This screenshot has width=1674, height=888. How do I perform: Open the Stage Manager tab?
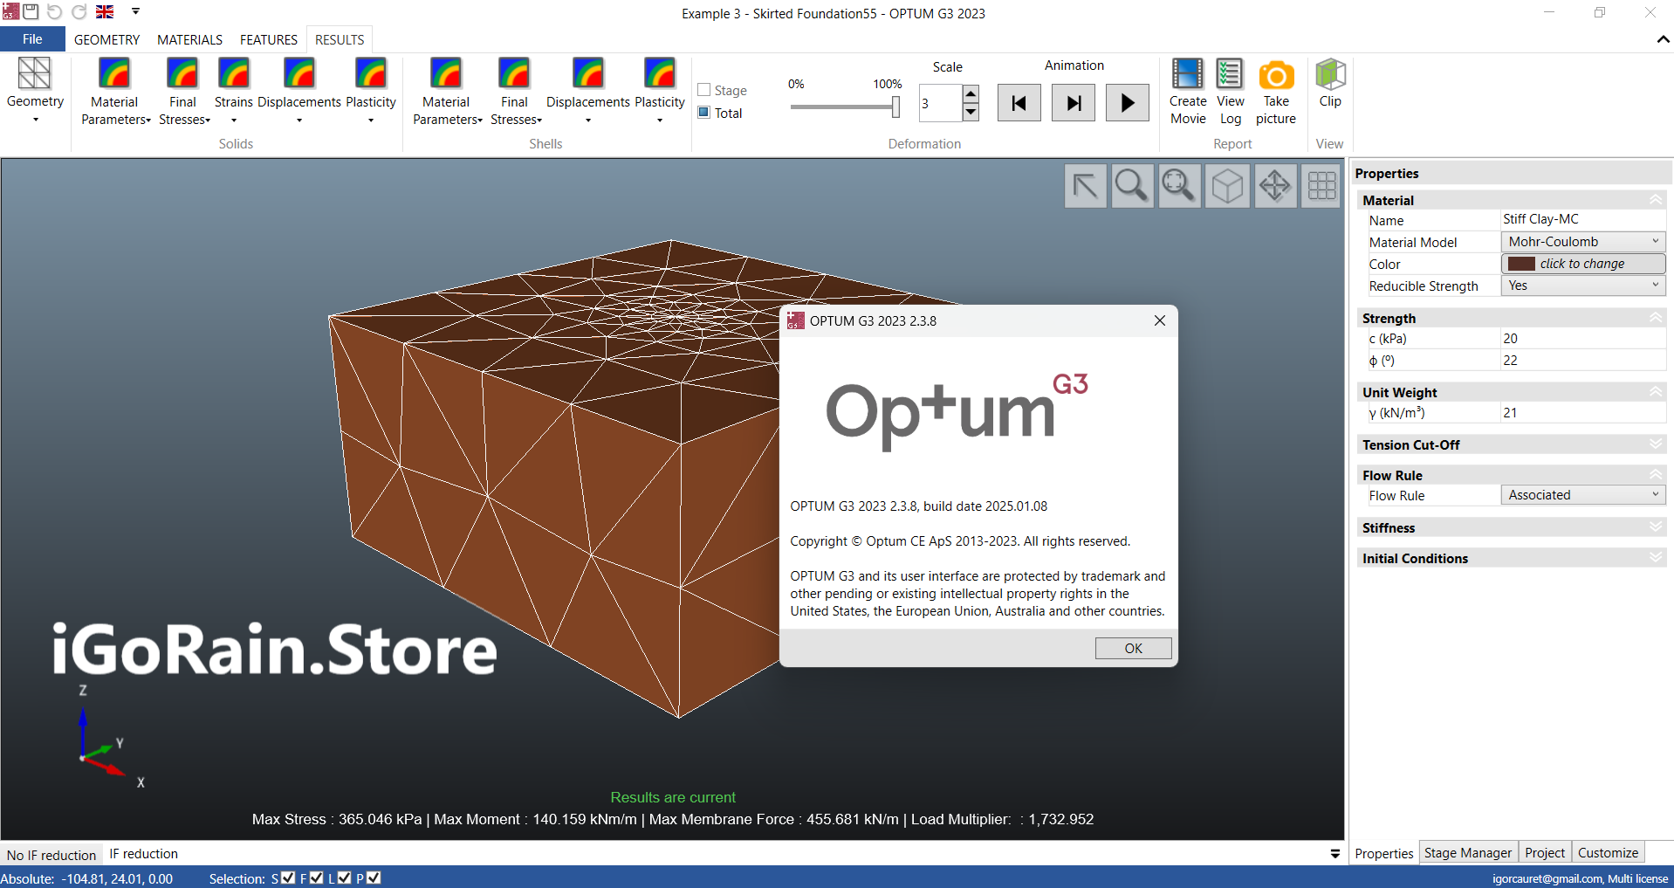click(1468, 852)
